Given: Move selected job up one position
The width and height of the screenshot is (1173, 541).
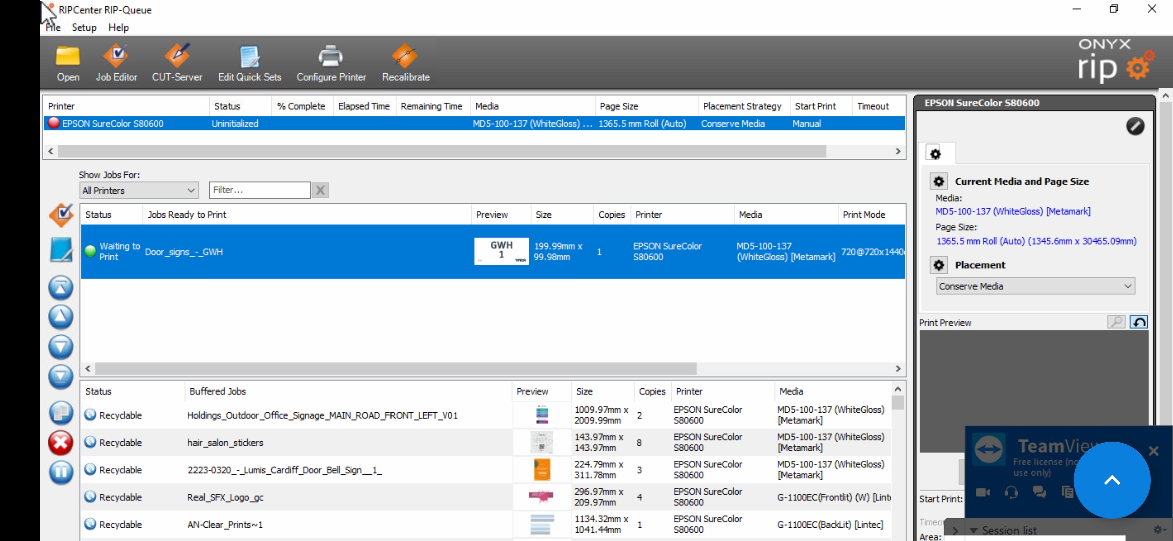Looking at the screenshot, I should 61,317.
